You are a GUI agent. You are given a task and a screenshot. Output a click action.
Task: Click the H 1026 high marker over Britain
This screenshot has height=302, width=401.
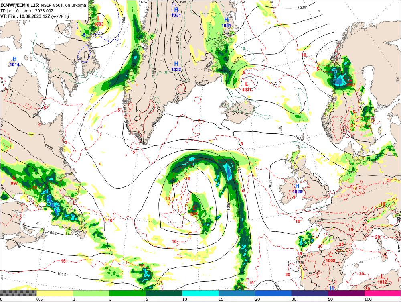[x=297, y=188]
